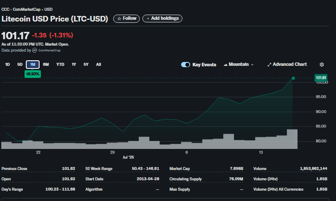Switch chart to YTD range
The height and width of the screenshot is (201, 336).
(60, 64)
